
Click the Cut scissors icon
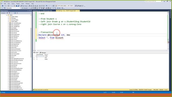click(40, 6)
